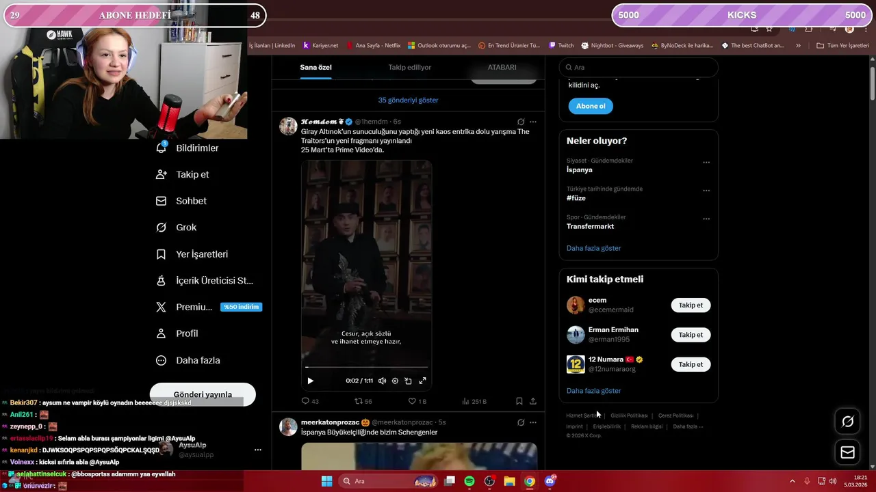Toggle video picture-in-picture mode
The width and height of the screenshot is (876, 492).
tap(408, 381)
